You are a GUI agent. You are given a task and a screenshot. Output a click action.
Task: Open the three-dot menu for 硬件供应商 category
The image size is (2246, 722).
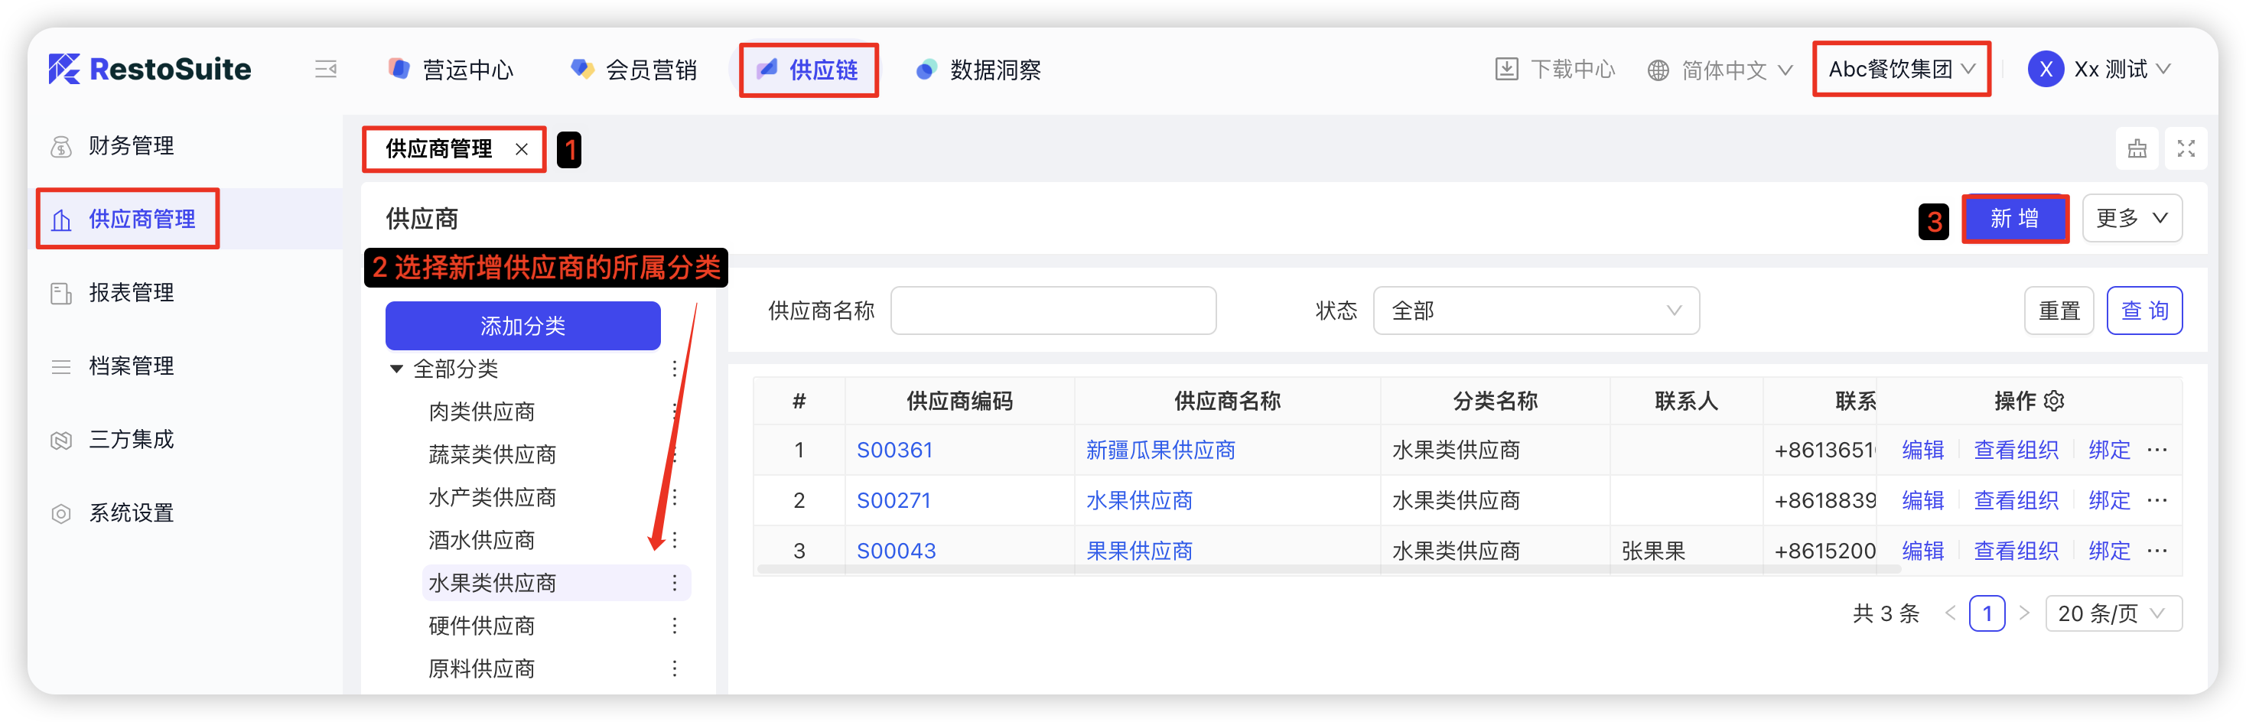coord(674,626)
